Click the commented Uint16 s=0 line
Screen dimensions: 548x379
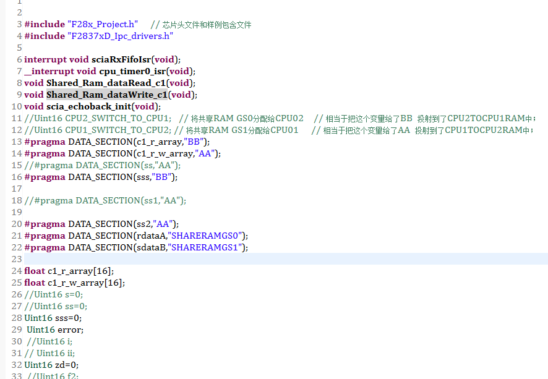pos(53,294)
